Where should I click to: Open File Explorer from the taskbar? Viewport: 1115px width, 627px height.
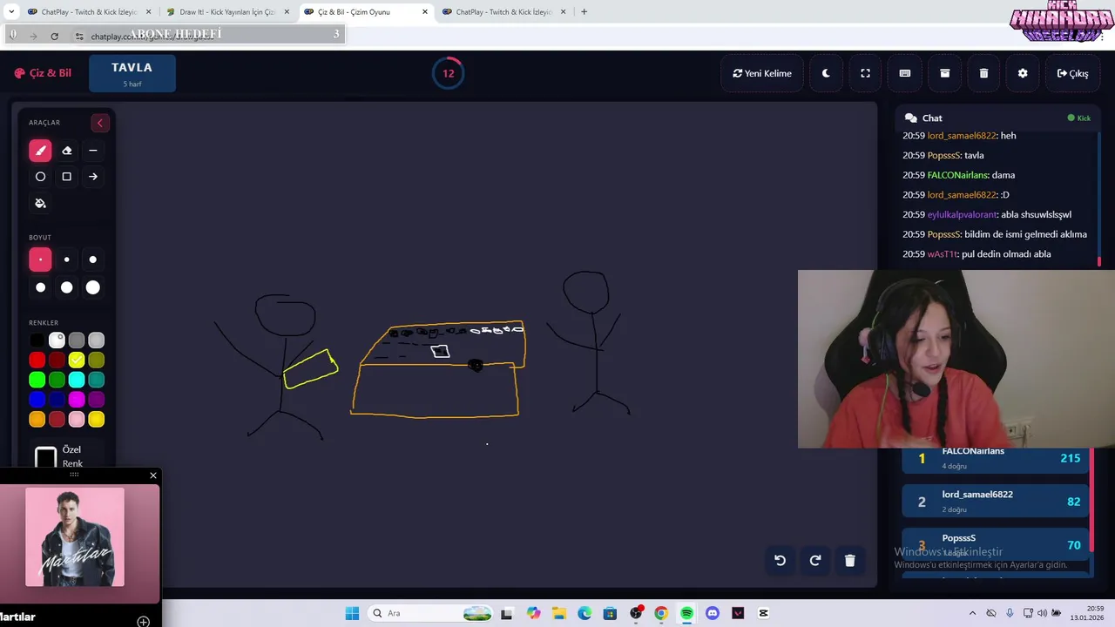point(557,613)
